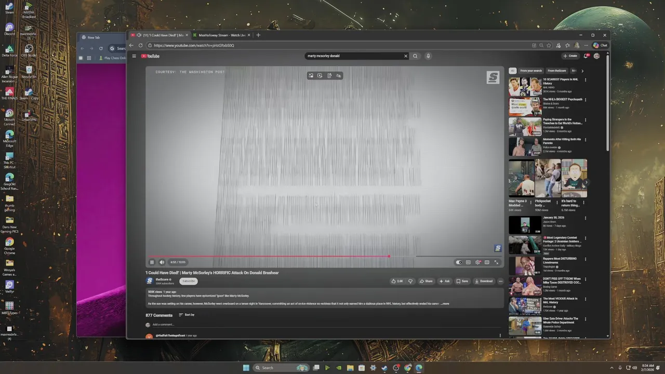Open the Create menu
Viewport: 665px width, 374px height.
tap(570, 56)
